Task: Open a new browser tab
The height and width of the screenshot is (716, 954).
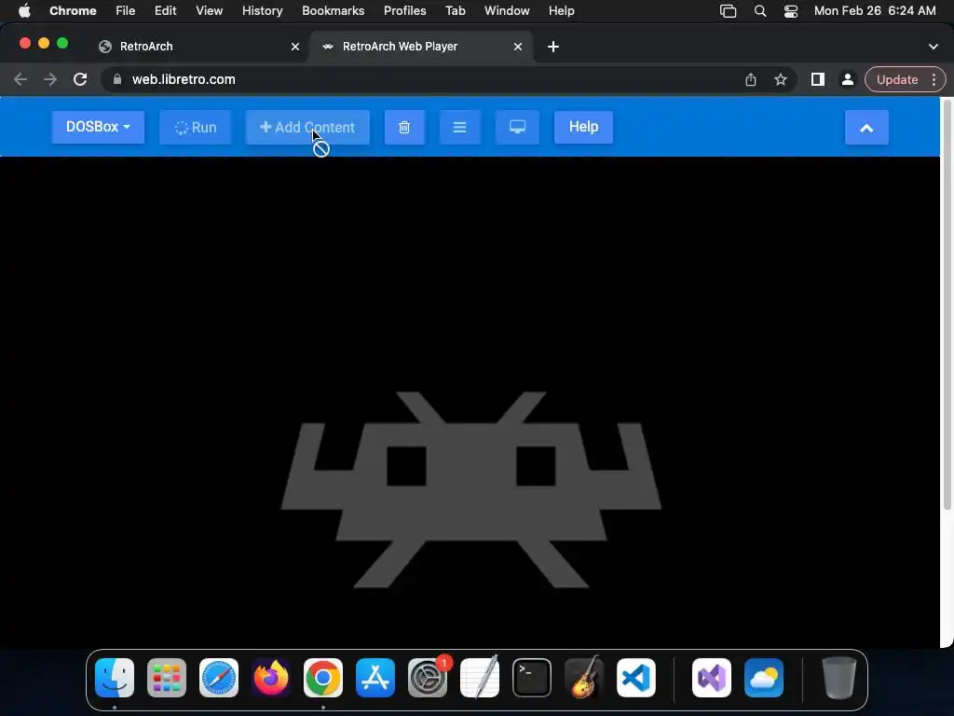Action: [x=553, y=47]
